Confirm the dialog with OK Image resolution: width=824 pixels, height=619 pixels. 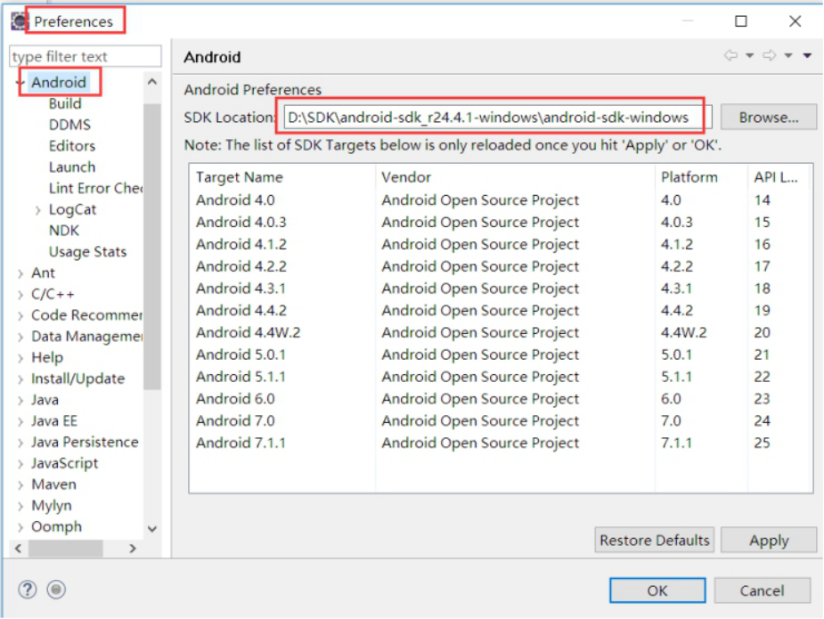point(657,590)
